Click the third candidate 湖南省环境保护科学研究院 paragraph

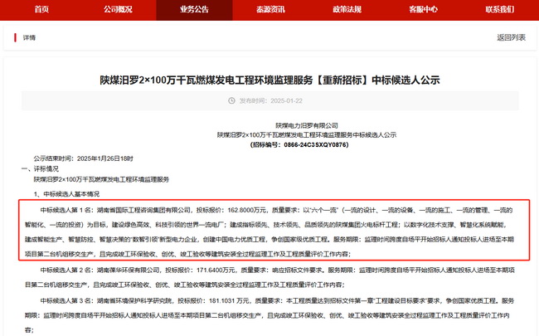pyautogui.click(x=269, y=312)
